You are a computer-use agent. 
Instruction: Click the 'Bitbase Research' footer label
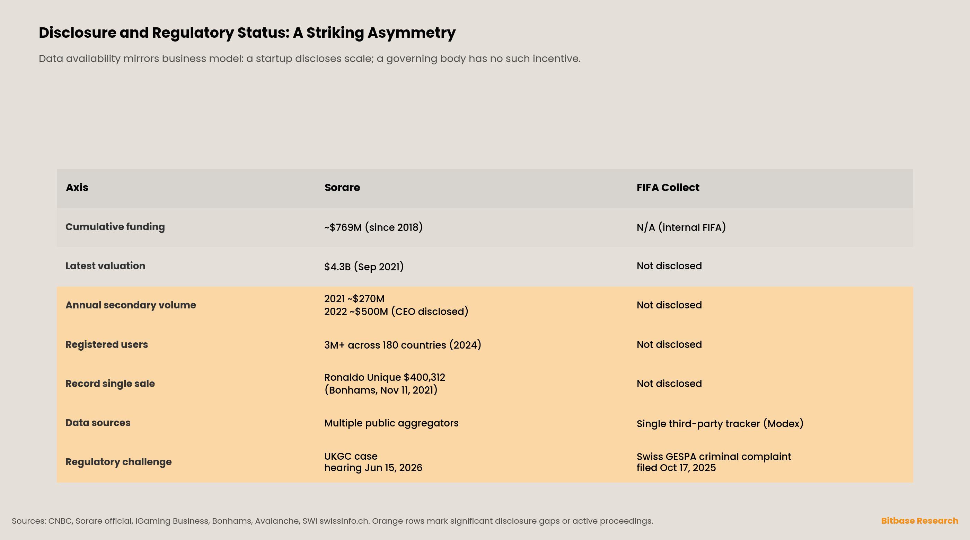[919, 521]
